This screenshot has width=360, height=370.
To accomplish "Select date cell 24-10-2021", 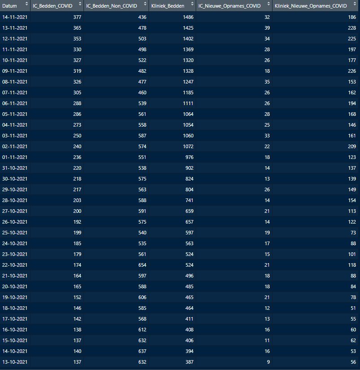I will point(15,243).
